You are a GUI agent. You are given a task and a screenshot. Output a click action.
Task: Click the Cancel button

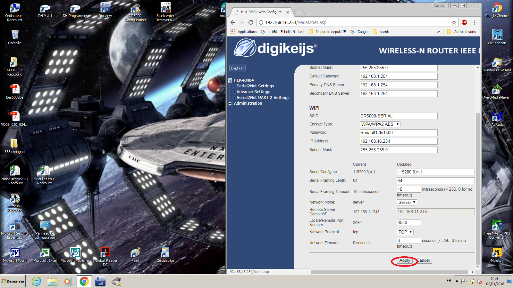pyautogui.click(x=423, y=260)
